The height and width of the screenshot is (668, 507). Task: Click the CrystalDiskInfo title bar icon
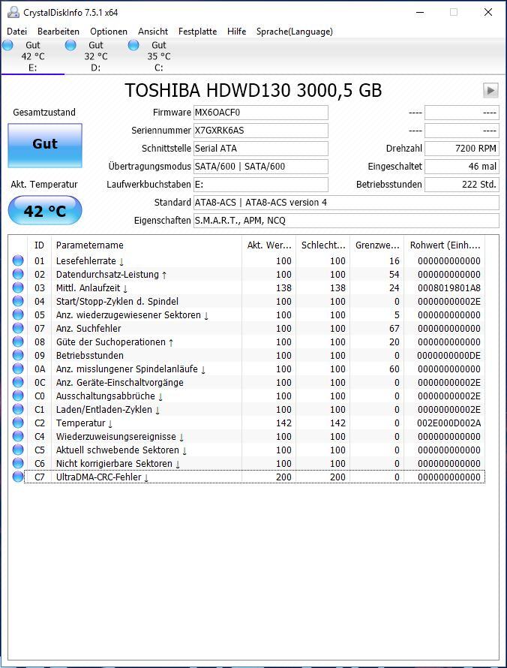(13, 12)
